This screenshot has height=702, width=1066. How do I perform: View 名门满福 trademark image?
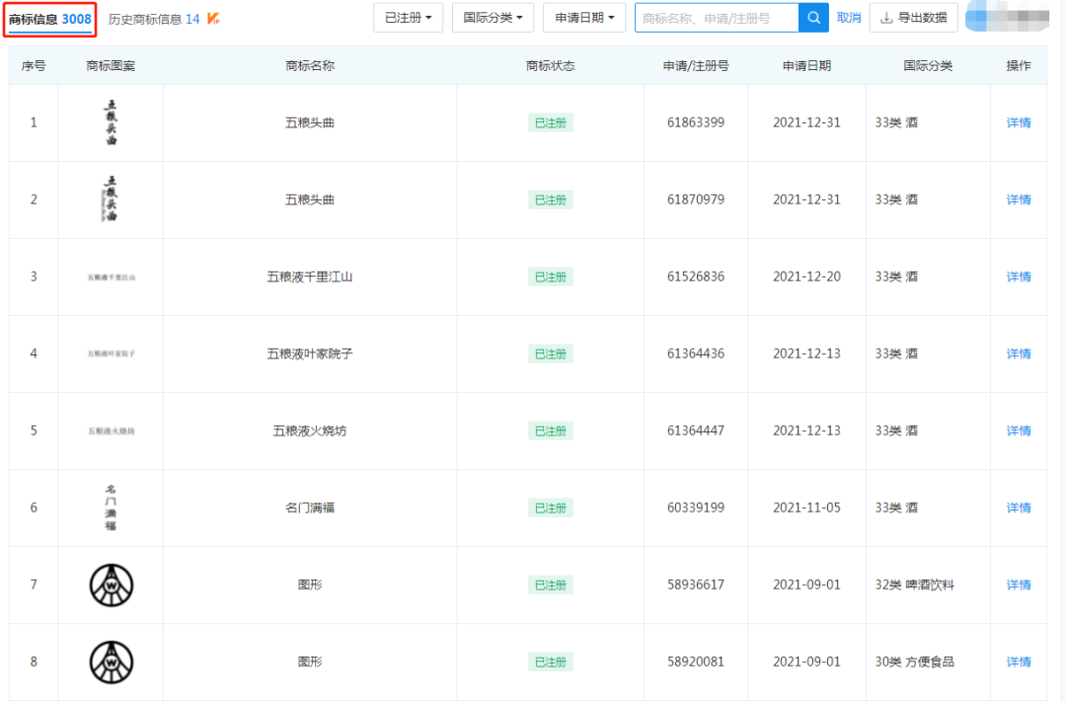point(111,507)
